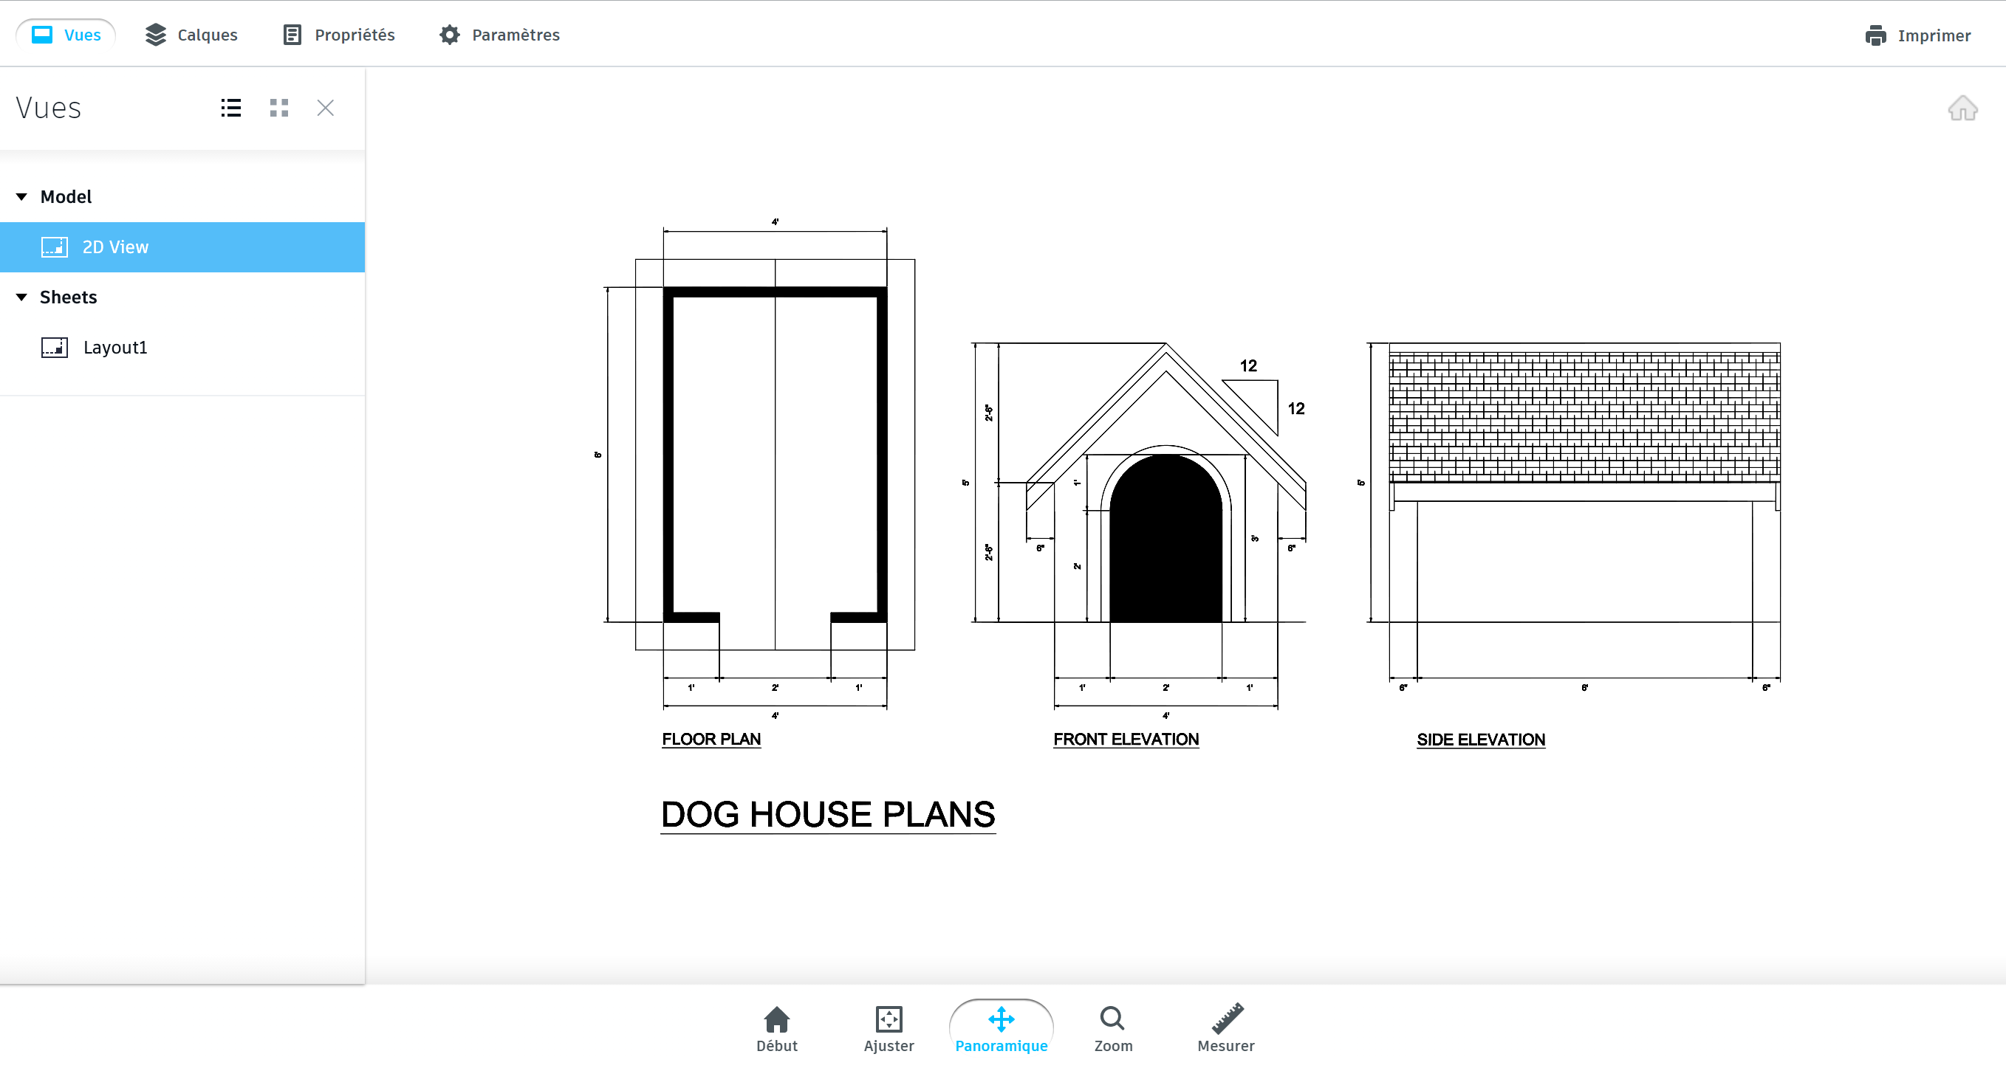
Task: Close the Vues side panel
Action: pyautogui.click(x=326, y=109)
